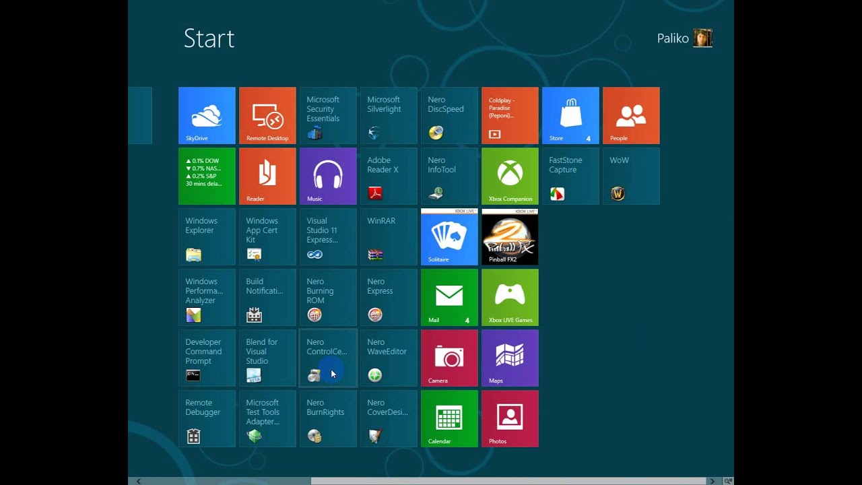Image resolution: width=862 pixels, height=485 pixels.
Task: Launch FastStone Capture tile
Action: 570,176
